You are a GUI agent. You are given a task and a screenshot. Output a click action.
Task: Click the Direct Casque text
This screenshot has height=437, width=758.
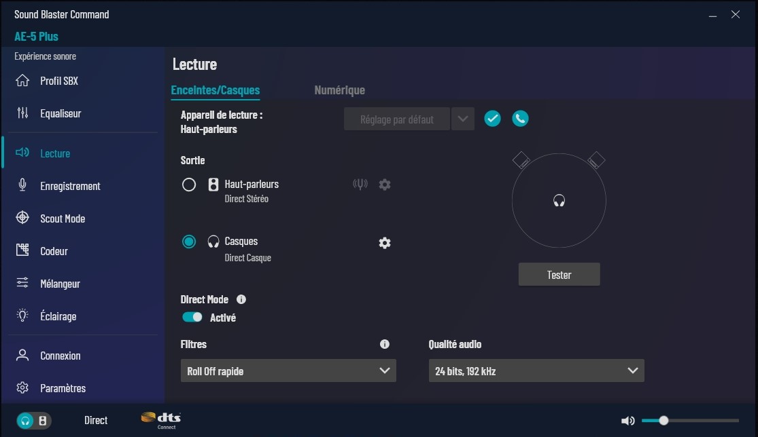[x=248, y=258]
